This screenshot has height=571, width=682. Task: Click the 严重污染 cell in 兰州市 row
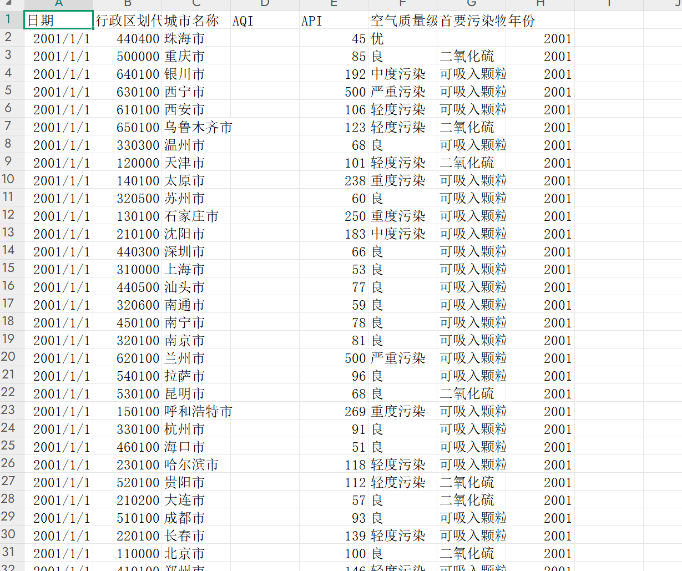tap(402, 358)
